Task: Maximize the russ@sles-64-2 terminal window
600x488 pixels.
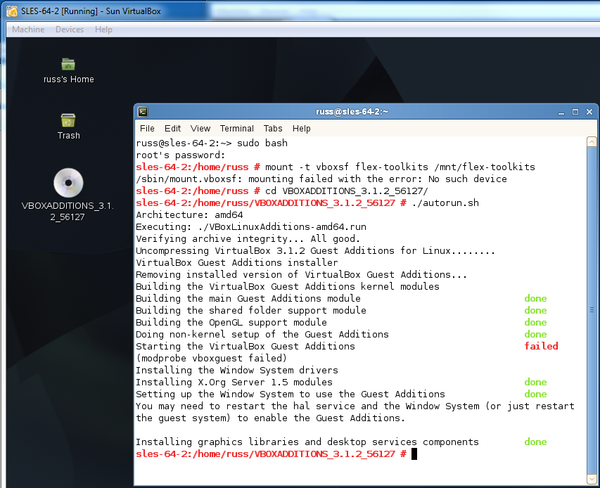Action: click(x=575, y=112)
